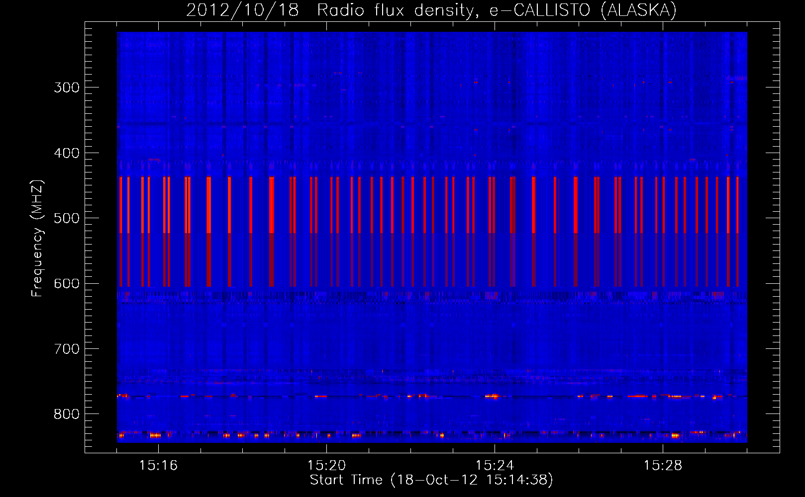The height and width of the screenshot is (497, 805).
Task: Click the 400 frequency tick label
Action: tap(67, 153)
